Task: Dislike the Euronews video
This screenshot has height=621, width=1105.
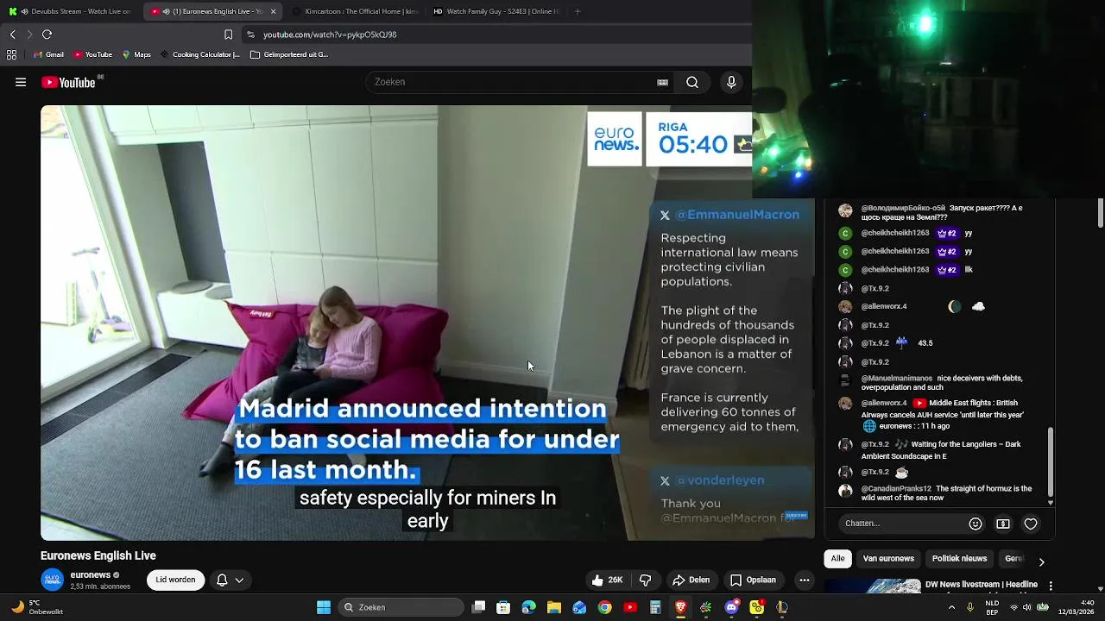Action: 645,580
